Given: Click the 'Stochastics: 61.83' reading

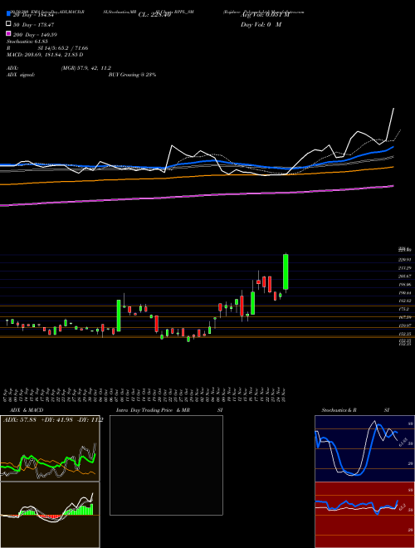Looking at the screenshot, I should tap(27, 42).
